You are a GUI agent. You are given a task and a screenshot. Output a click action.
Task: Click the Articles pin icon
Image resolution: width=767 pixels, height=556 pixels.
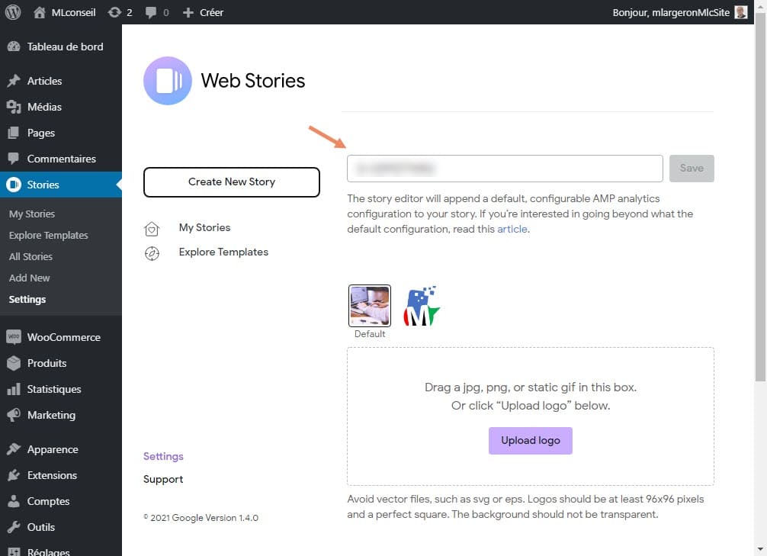(x=14, y=81)
